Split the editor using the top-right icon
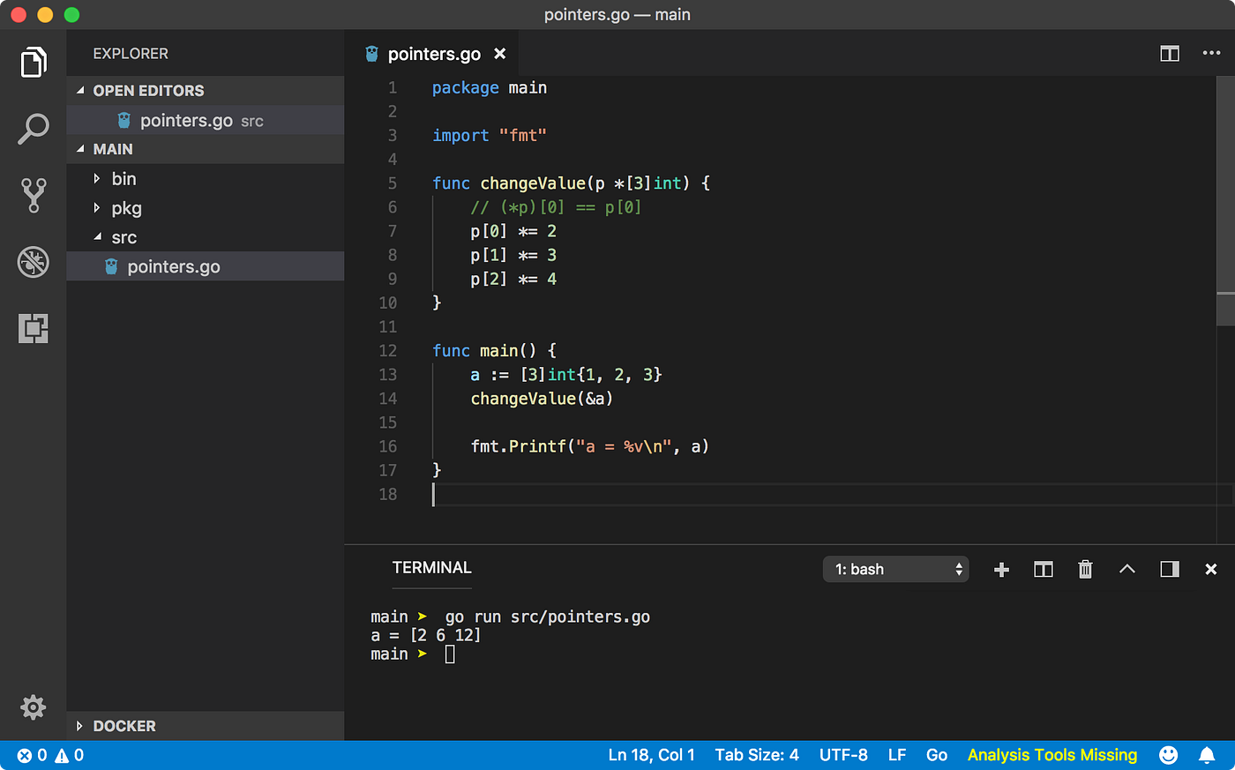The height and width of the screenshot is (770, 1235). (1169, 53)
